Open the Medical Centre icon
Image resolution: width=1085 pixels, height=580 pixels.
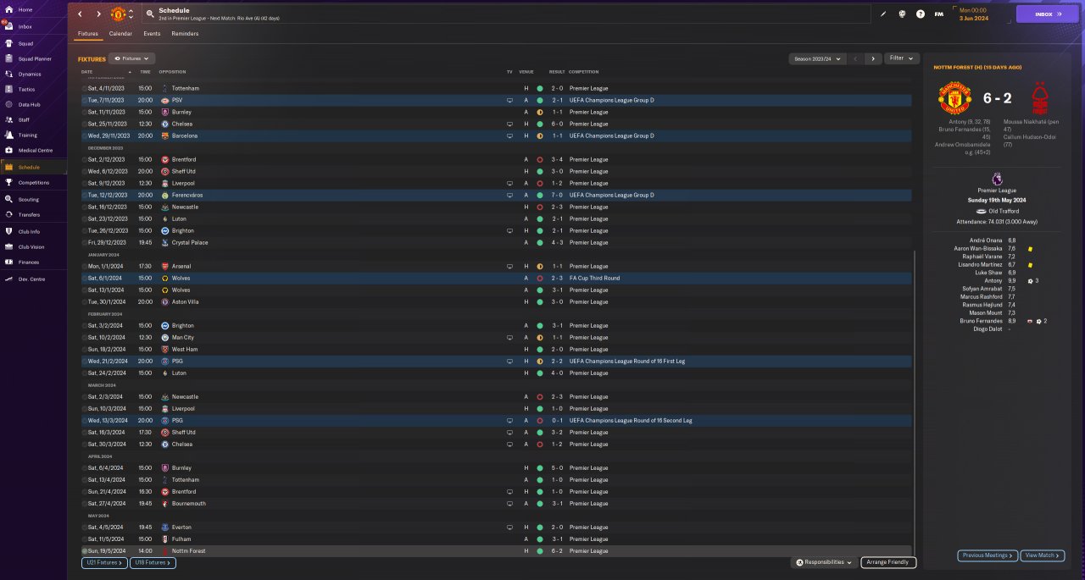tap(8, 150)
